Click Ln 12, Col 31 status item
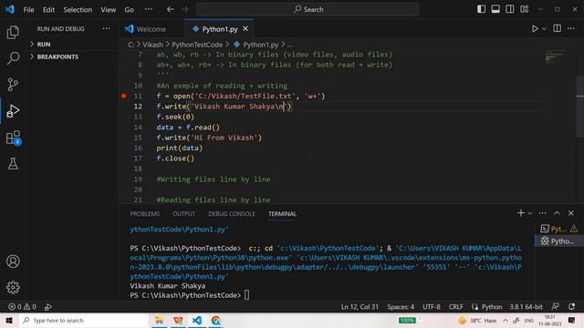This screenshot has height=328, width=584. coord(360,307)
